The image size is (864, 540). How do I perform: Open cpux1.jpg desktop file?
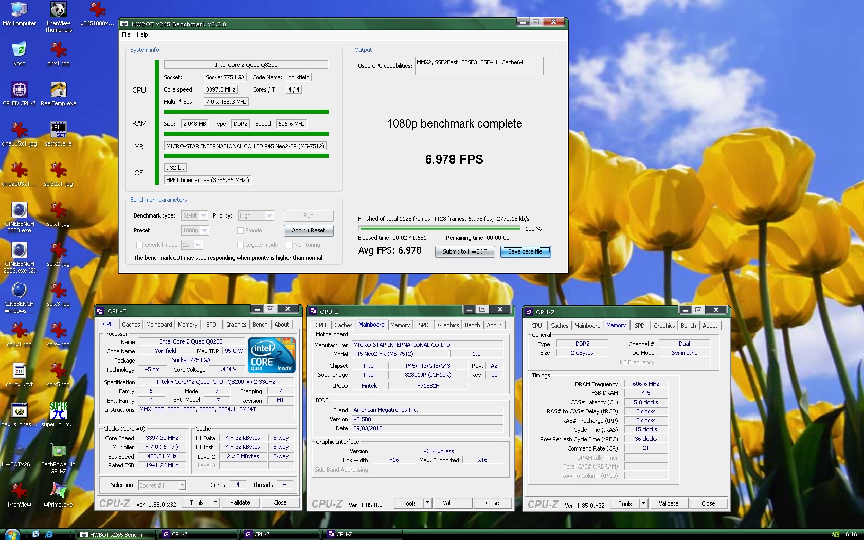[x=19, y=335]
